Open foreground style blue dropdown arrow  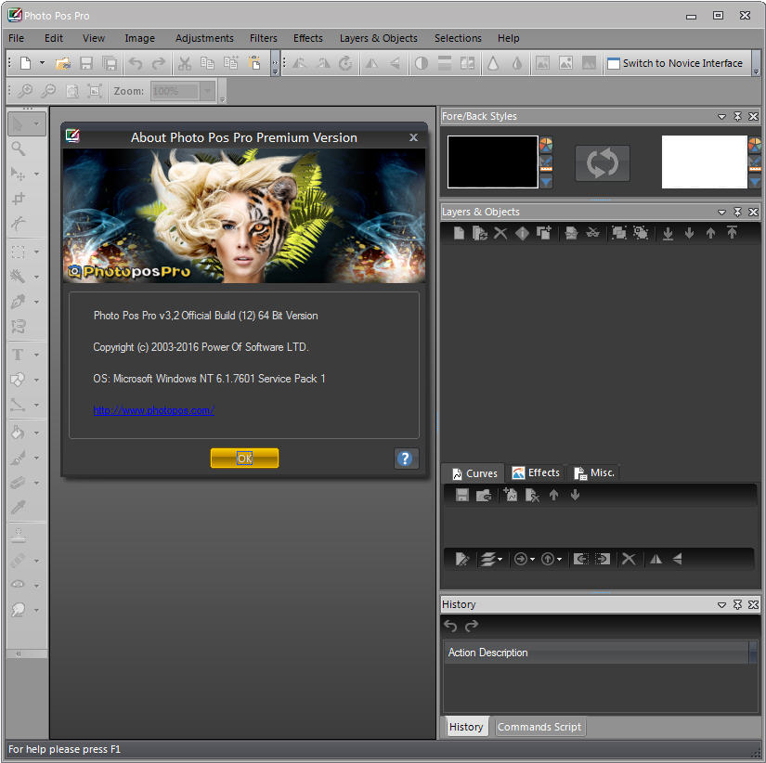546,183
